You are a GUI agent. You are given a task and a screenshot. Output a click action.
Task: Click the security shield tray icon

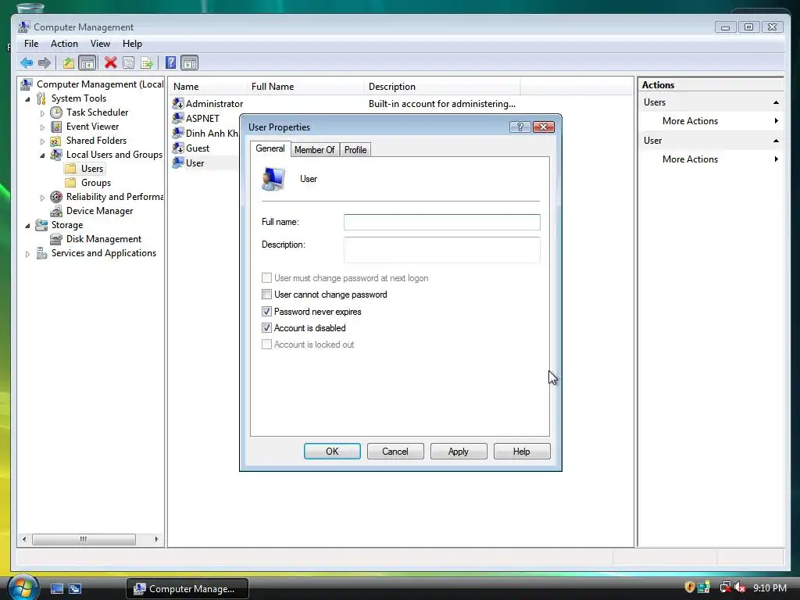tap(689, 587)
